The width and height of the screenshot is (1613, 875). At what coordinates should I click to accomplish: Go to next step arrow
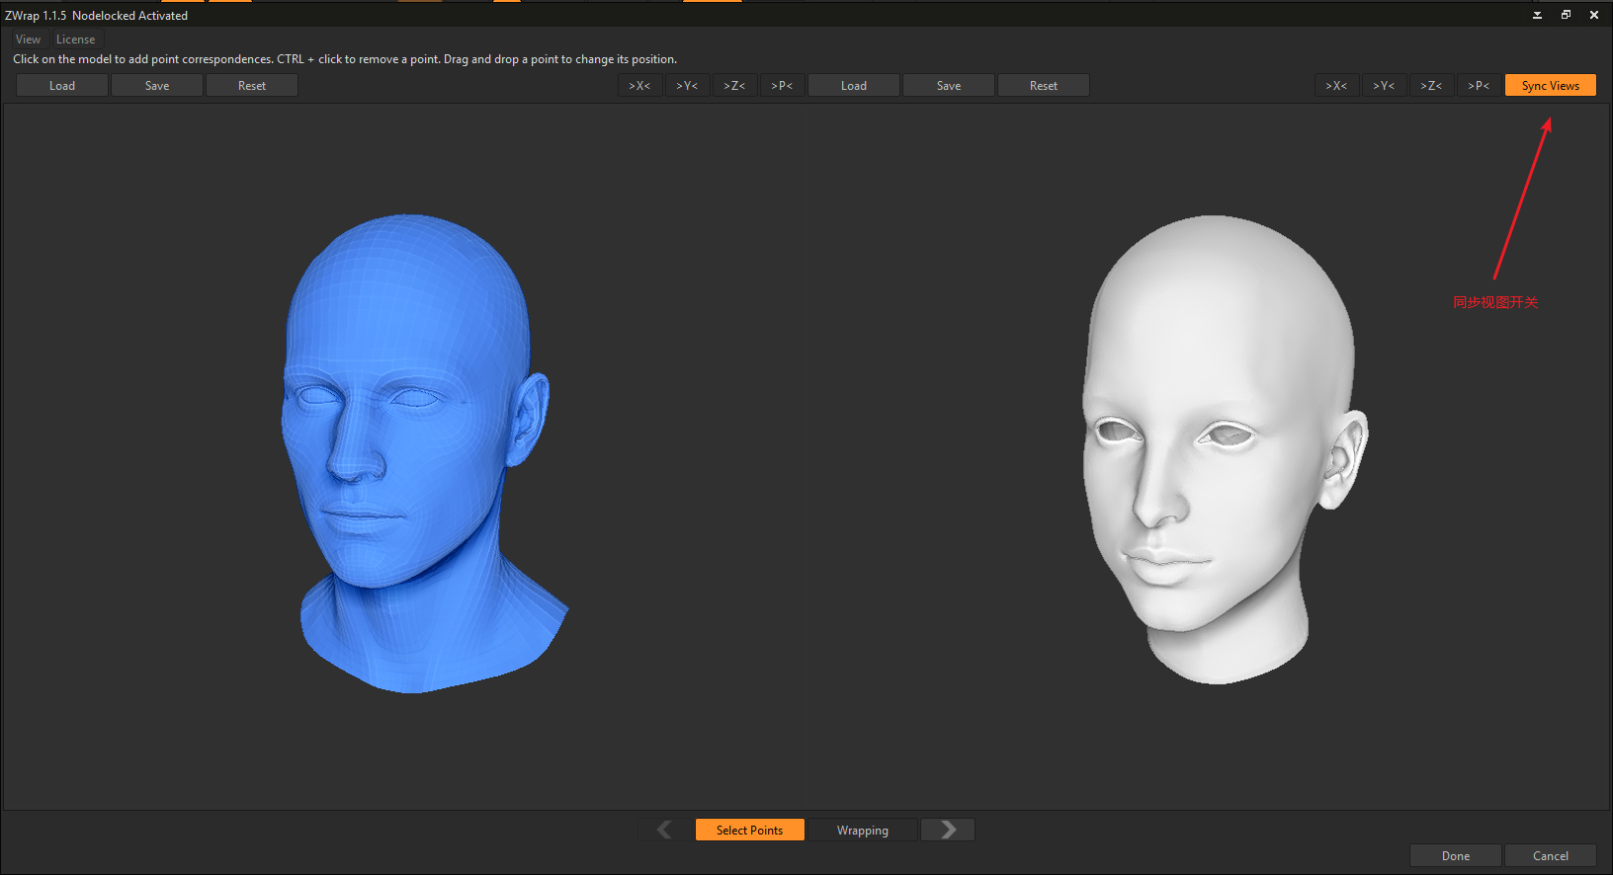948,830
